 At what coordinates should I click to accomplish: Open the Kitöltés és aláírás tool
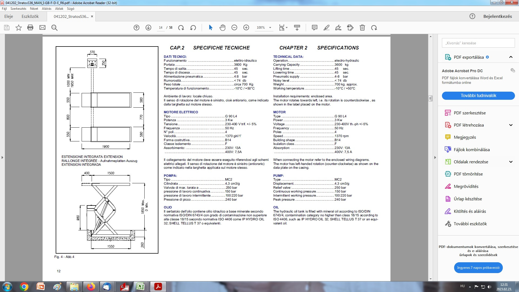[470, 211]
